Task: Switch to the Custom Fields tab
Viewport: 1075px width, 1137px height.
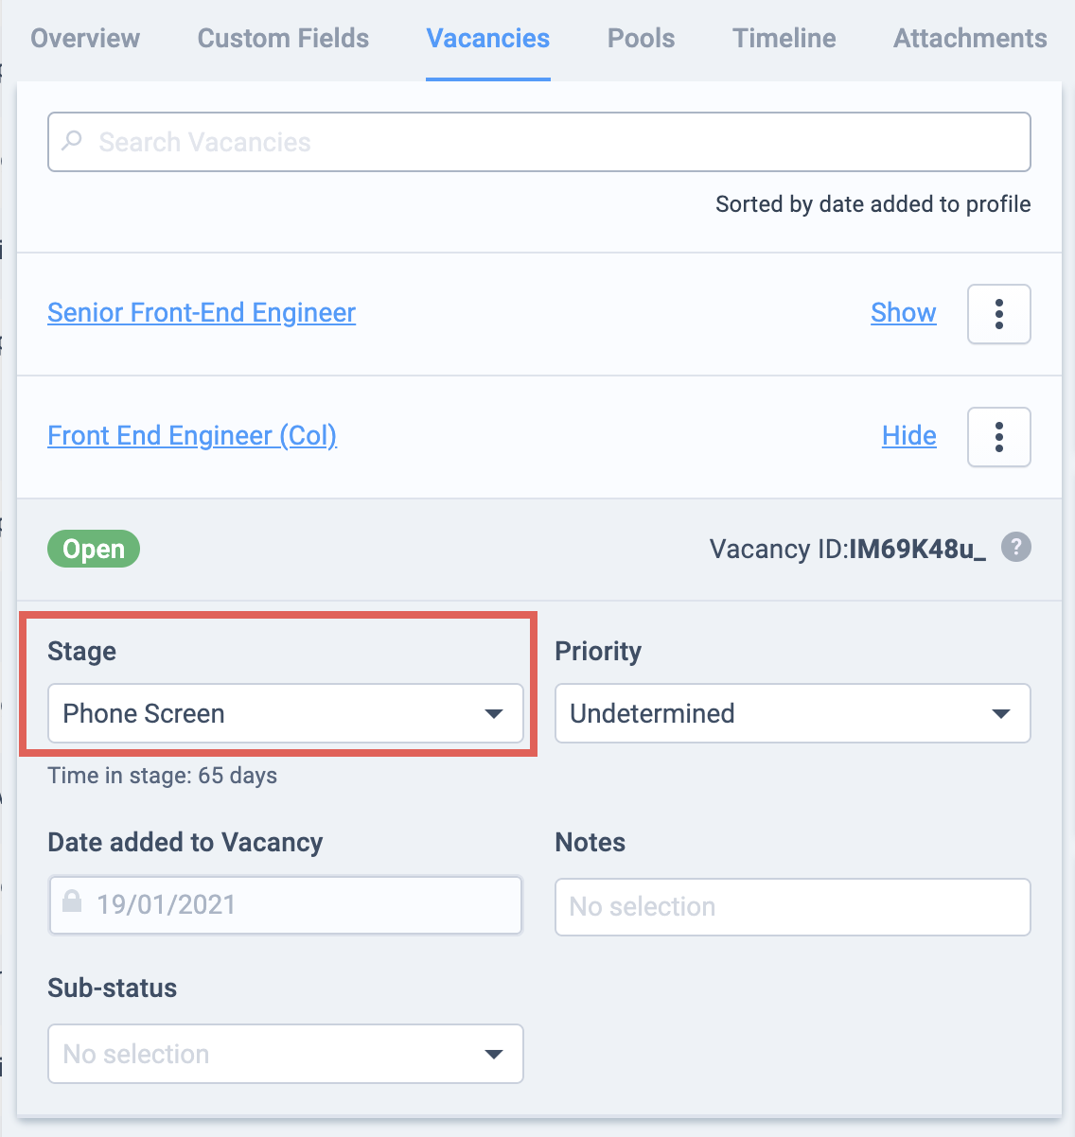Action: tap(283, 39)
